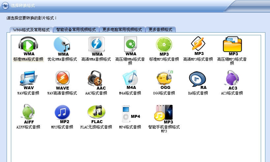
Task: Click the 高压缩MP3格式音频 label
Action: (232, 61)
